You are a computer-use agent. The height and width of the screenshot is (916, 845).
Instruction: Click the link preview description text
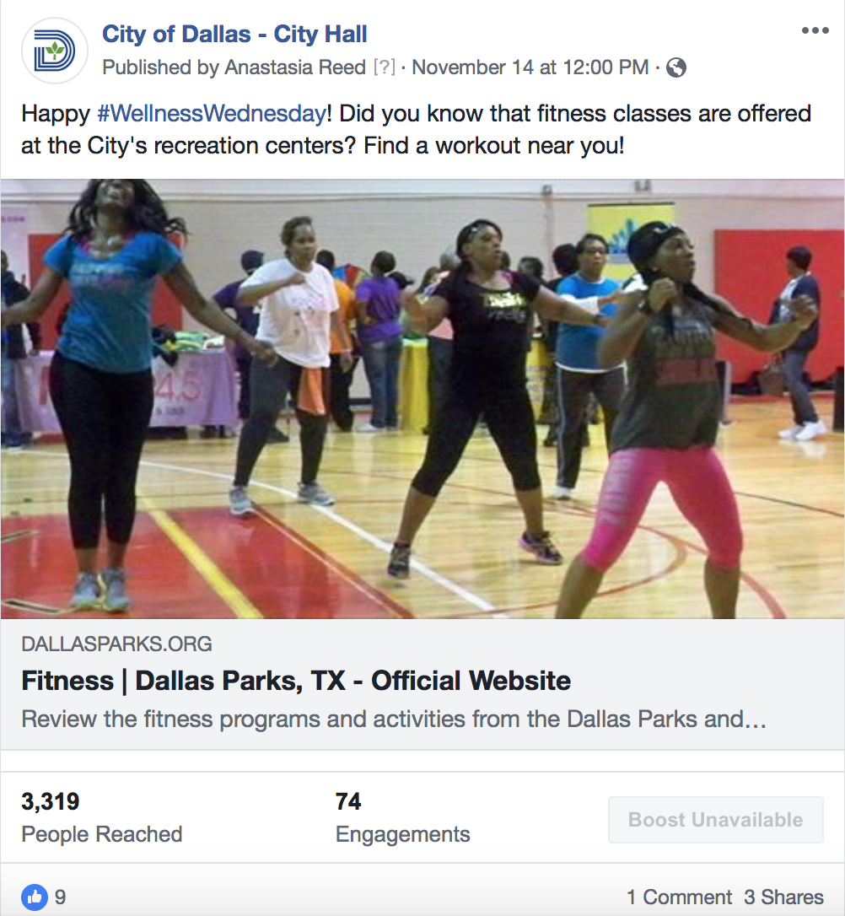(x=394, y=719)
